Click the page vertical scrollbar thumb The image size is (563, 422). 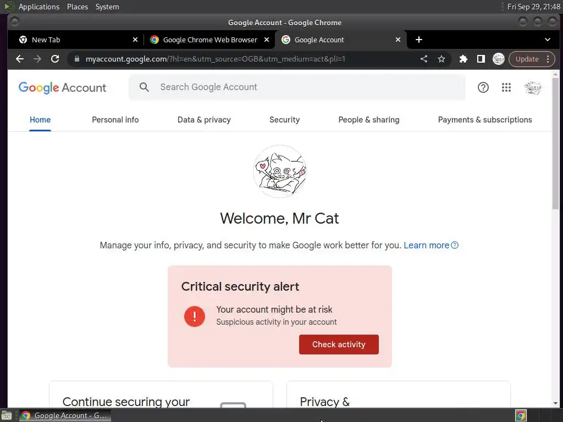(x=555, y=143)
